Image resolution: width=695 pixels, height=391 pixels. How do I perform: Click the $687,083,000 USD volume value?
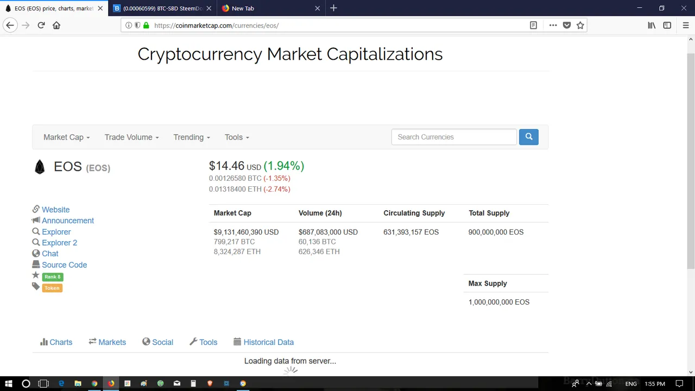[328, 232]
